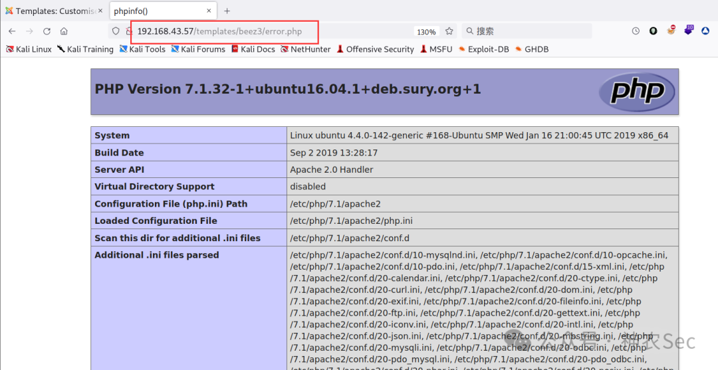
Task: Click the Loaded Configuration File label
Action: coord(156,221)
